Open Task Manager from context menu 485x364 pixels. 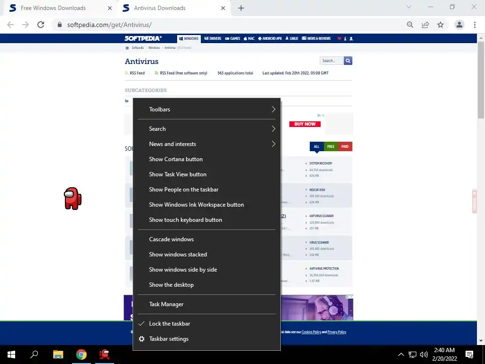(207, 304)
